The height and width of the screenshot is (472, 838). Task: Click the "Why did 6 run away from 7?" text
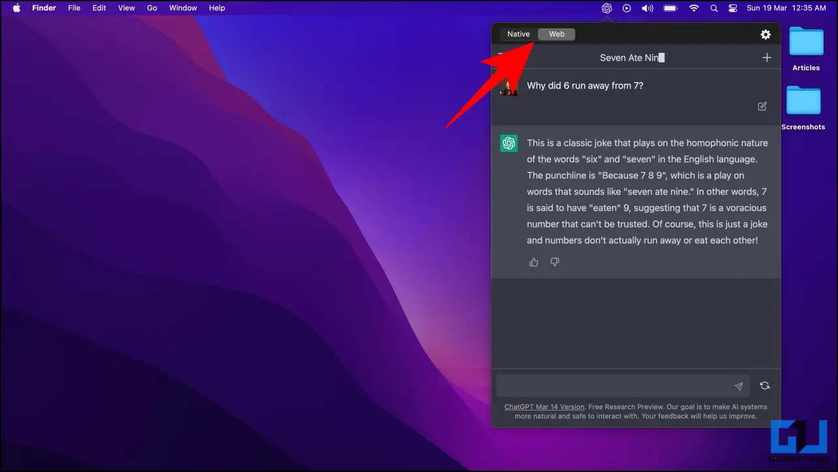[585, 85]
